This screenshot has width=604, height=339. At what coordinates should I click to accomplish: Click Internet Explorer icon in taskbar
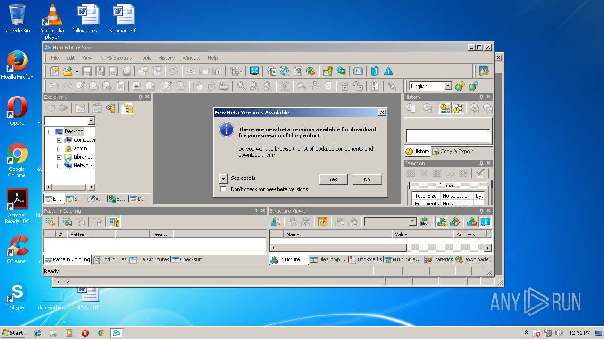pos(38,333)
